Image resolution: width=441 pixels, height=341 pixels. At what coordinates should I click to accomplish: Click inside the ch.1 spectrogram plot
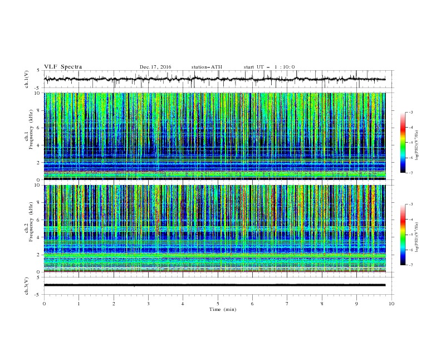pyautogui.click(x=214, y=136)
